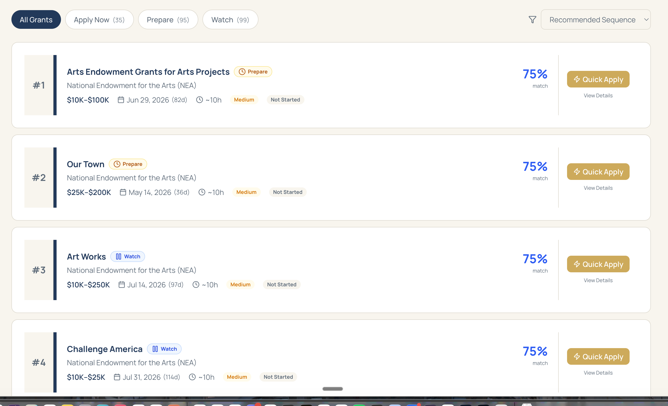Switch to the Prepare (95) tab
Viewport: 668px width, 406px height.
pos(168,20)
